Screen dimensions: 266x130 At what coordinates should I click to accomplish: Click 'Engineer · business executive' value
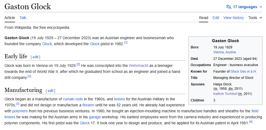click(236, 65)
